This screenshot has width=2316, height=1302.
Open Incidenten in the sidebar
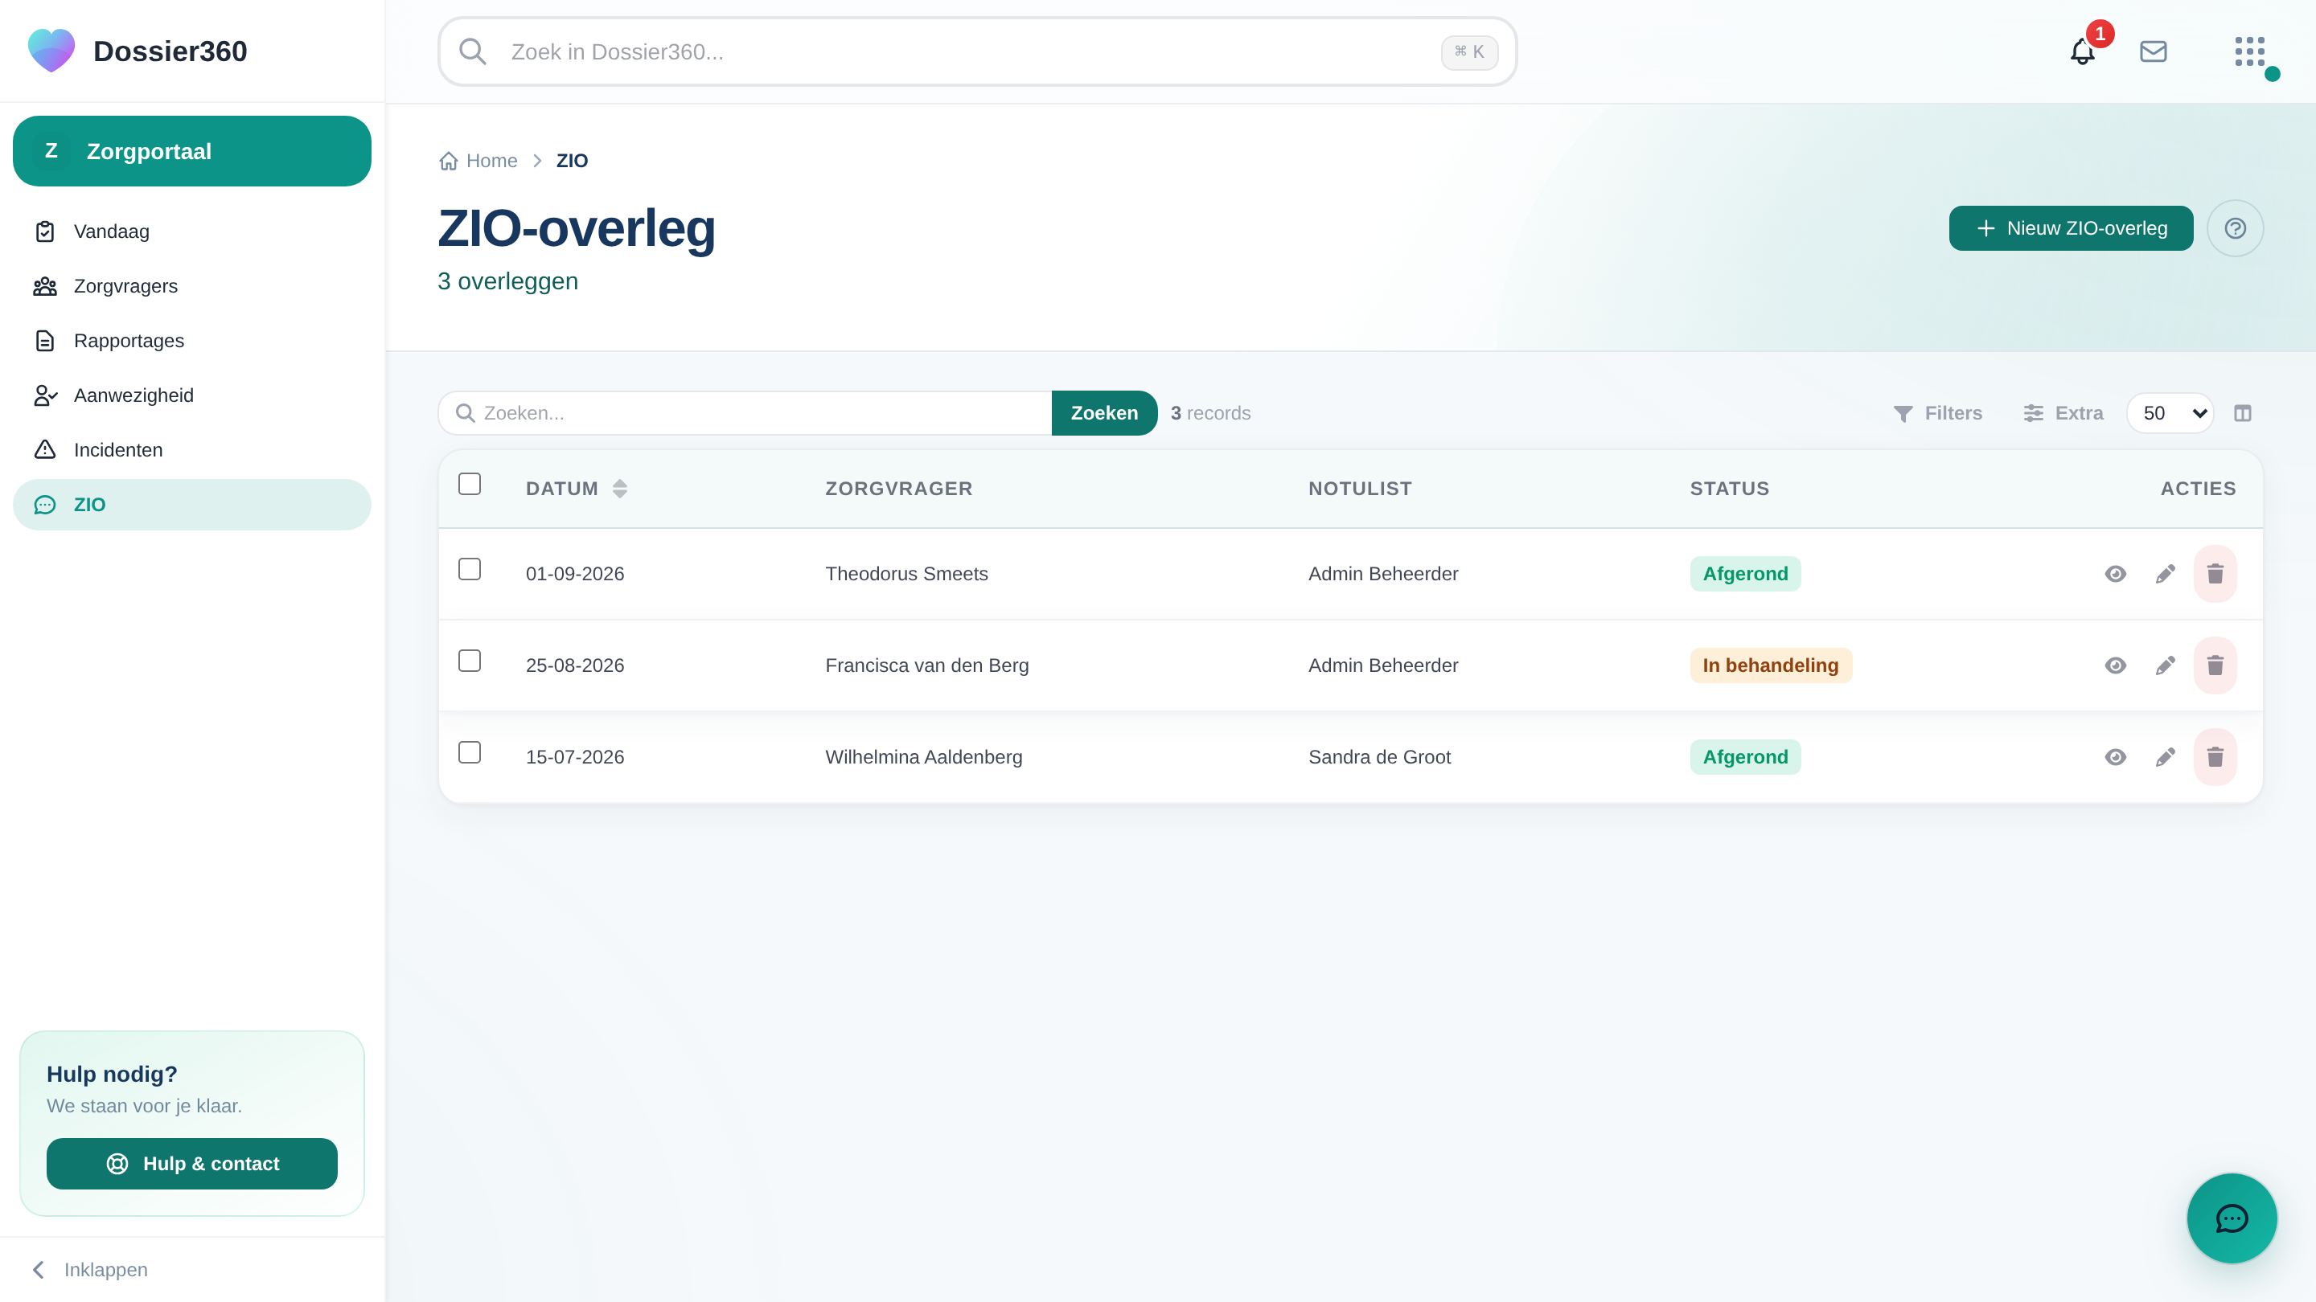[x=191, y=450]
